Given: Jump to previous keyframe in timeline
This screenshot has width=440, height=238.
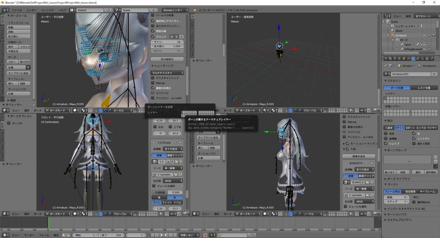Looking at the screenshot, I should coord(157,235).
